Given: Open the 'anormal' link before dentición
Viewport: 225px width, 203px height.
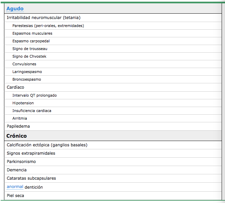Looking at the screenshot, I should coord(15,187).
